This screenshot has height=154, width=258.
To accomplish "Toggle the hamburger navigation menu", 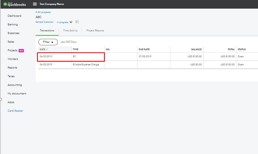I will 35,4.
